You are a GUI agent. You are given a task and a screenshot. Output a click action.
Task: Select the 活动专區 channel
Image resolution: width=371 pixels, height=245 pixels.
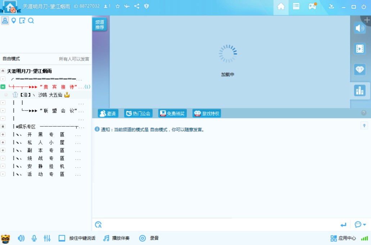46,174
